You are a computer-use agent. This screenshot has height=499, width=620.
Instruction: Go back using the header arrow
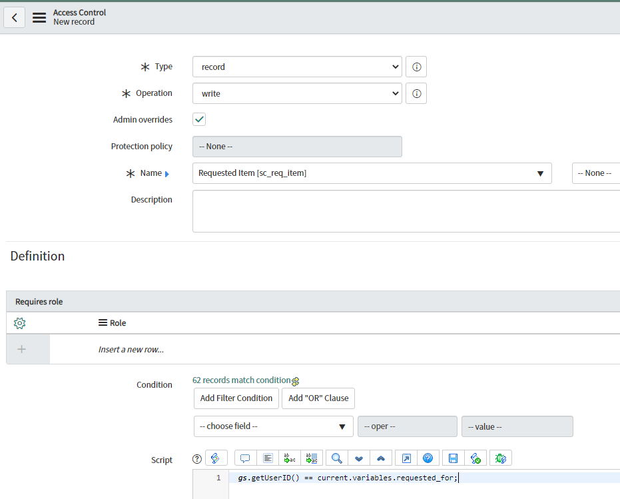[14, 17]
